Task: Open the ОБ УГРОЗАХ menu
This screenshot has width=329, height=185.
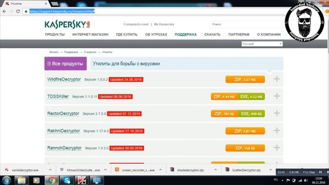Action: click(156, 34)
